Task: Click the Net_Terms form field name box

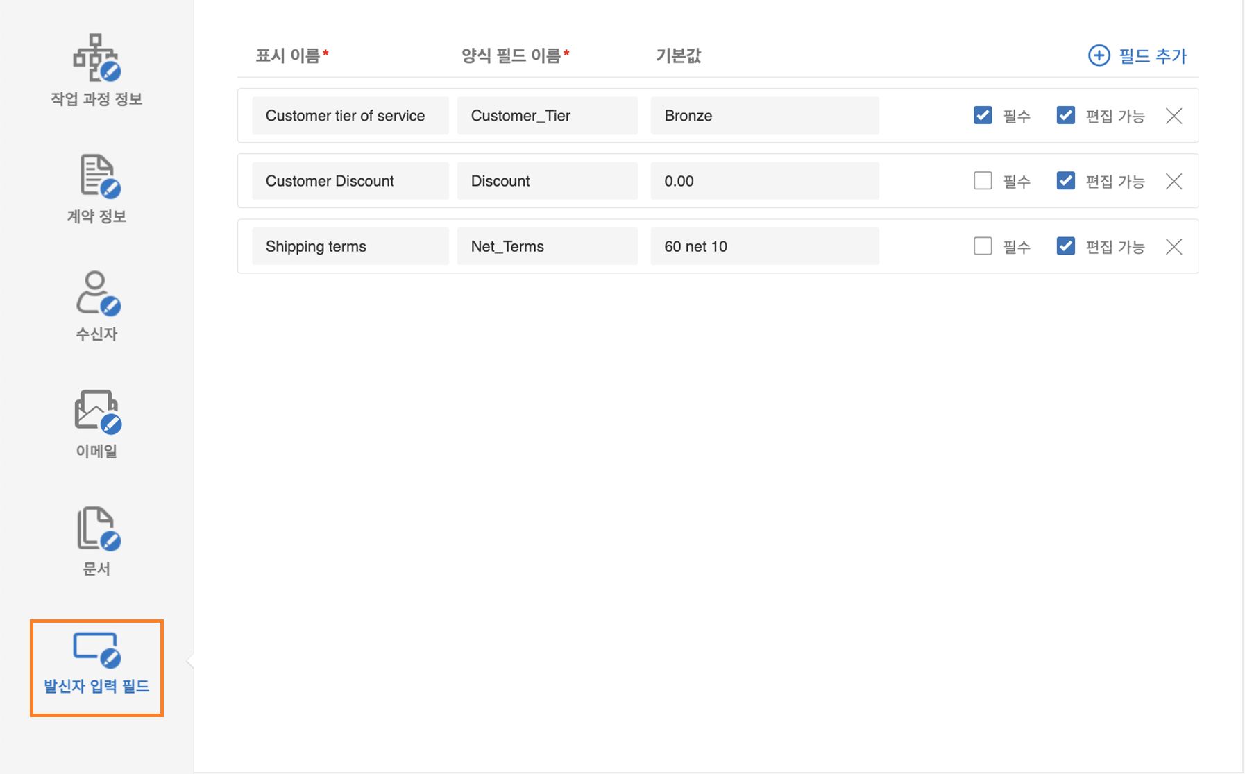Action: tap(548, 246)
